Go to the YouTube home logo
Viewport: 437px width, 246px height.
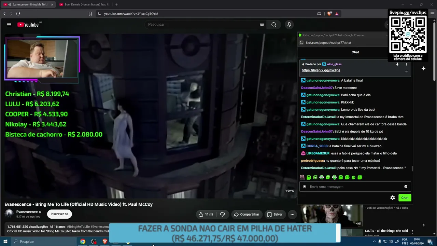28,25
